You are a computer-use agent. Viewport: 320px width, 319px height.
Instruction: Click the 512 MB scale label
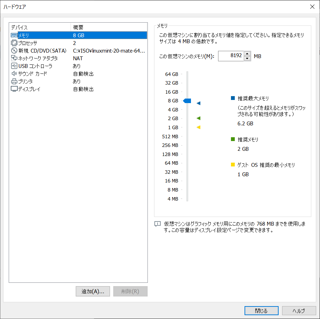pos(170,137)
